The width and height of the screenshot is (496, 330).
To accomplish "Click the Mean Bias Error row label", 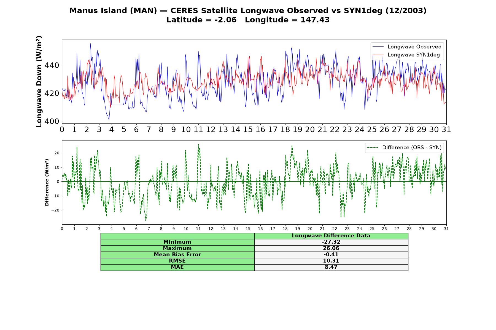I will [x=177, y=255].
